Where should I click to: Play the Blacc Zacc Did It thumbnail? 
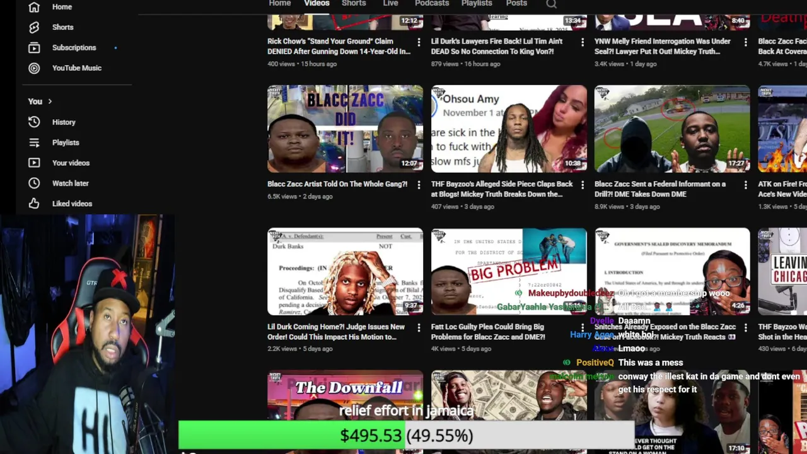tap(345, 129)
